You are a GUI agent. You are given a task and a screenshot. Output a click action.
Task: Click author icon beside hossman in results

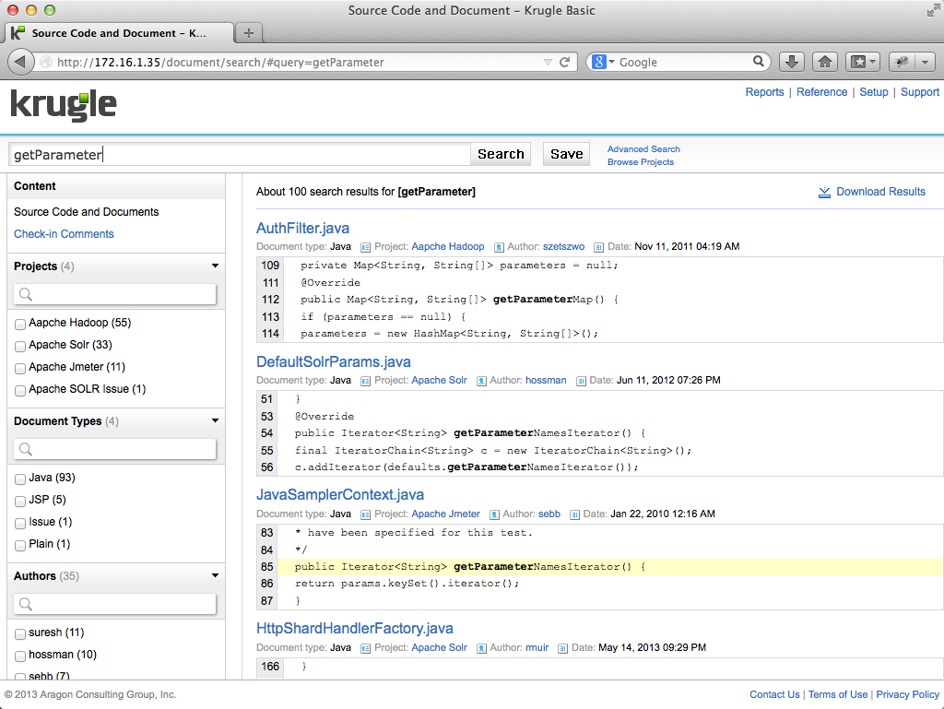click(481, 381)
